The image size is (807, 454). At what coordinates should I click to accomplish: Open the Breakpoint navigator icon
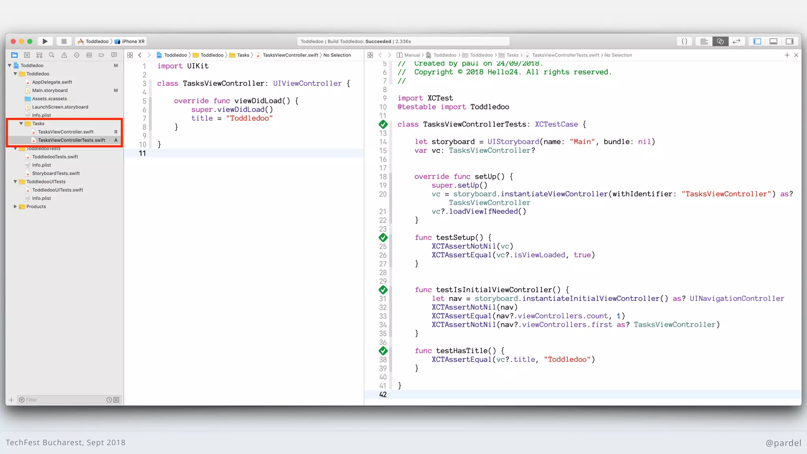click(101, 55)
